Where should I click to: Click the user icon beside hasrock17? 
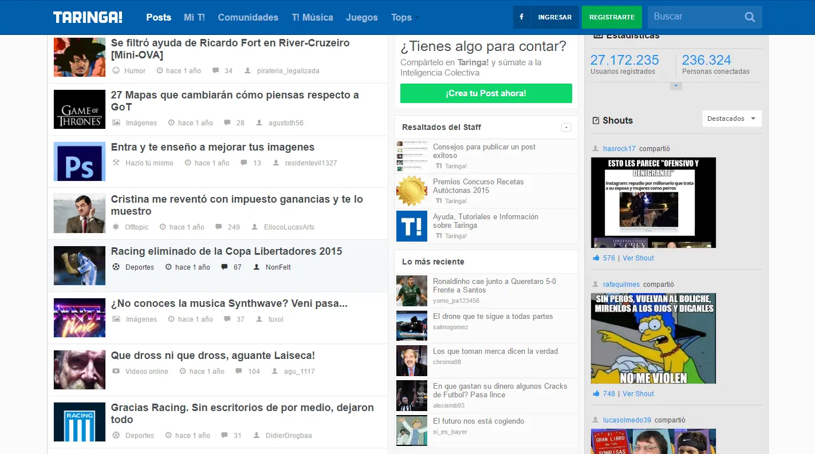596,149
